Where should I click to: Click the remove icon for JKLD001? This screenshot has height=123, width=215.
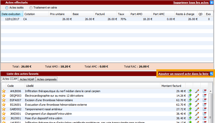tap(205, 118)
